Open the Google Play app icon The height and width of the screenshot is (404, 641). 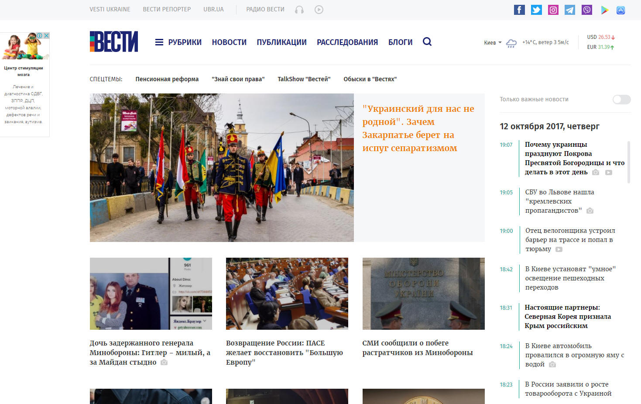click(604, 10)
